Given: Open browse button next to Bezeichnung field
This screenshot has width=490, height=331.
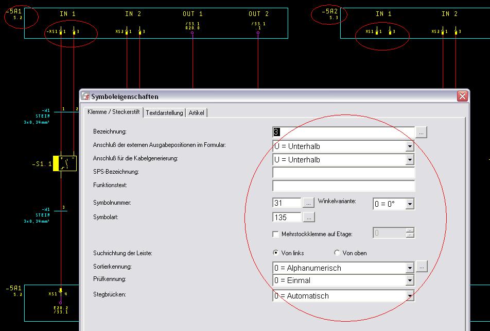Looking at the screenshot, I should (421, 133).
